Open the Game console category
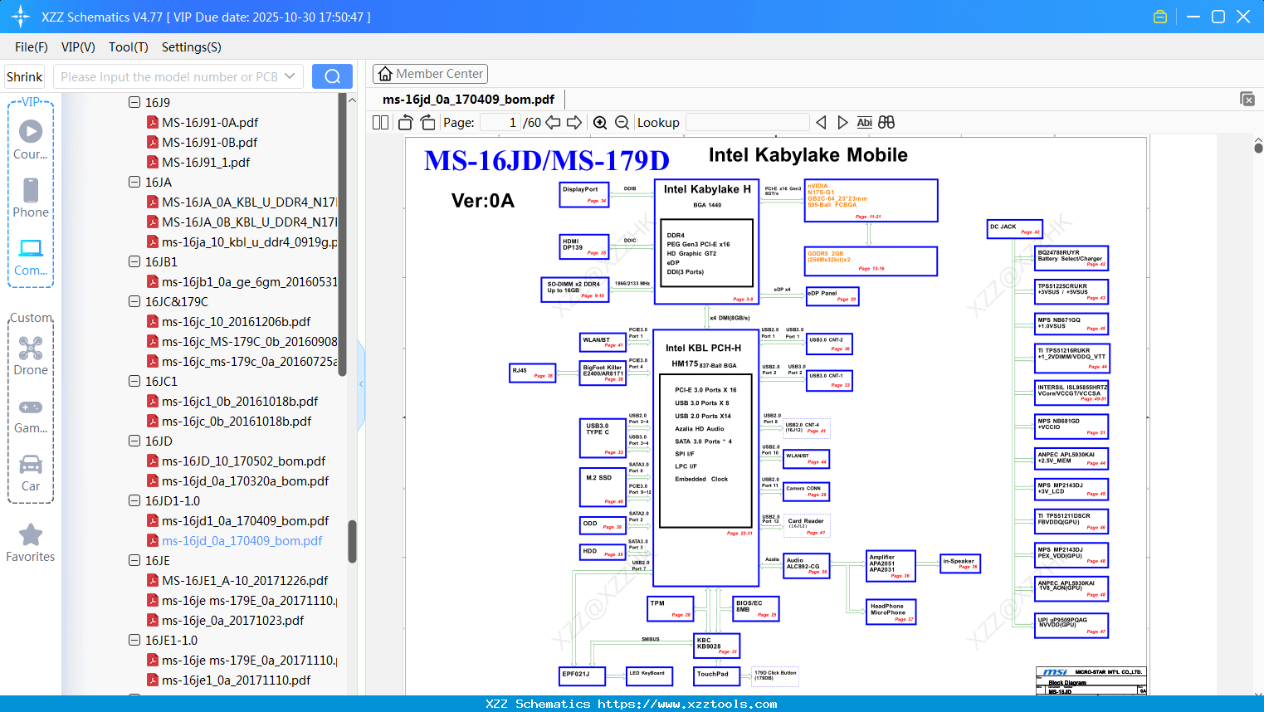The image size is (1264, 712). [x=31, y=407]
